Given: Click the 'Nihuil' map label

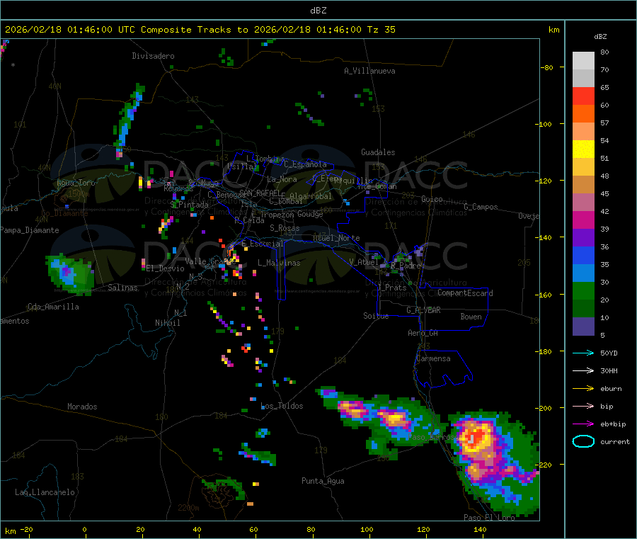Looking at the screenshot, I should (x=167, y=323).
